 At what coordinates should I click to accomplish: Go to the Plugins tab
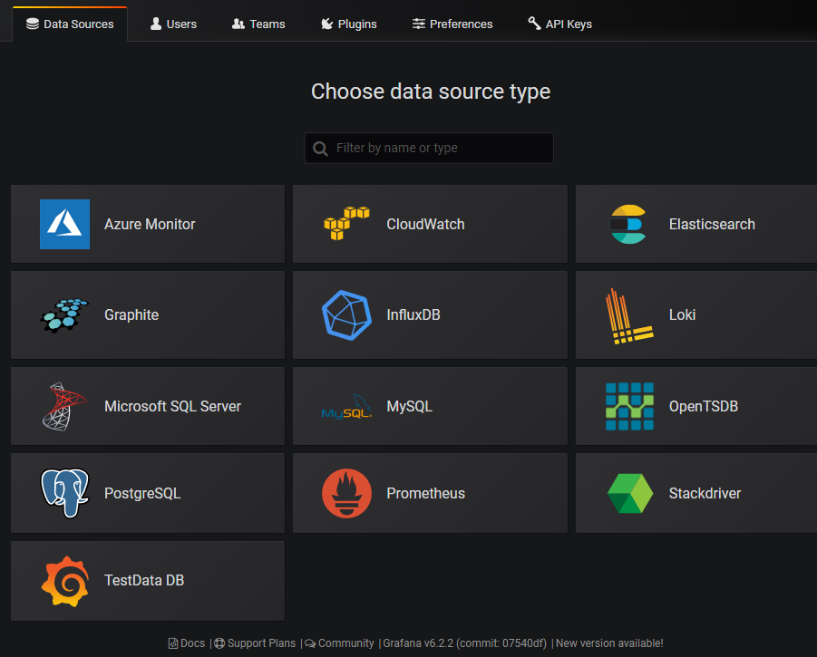point(349,24)
